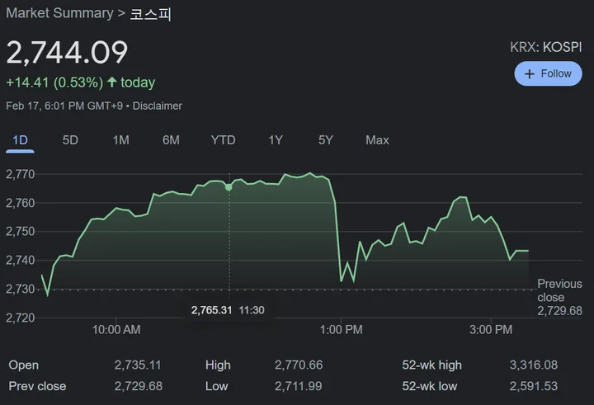Click the 2,744.09 index price
Image resolution: width=594 pixels, height=405 pixels.
click(67, 53)
